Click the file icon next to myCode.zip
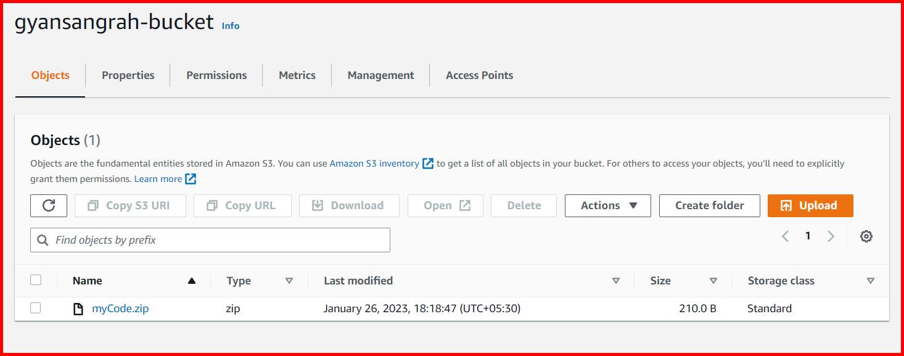 pyautogui.click(x=77, y=308)
